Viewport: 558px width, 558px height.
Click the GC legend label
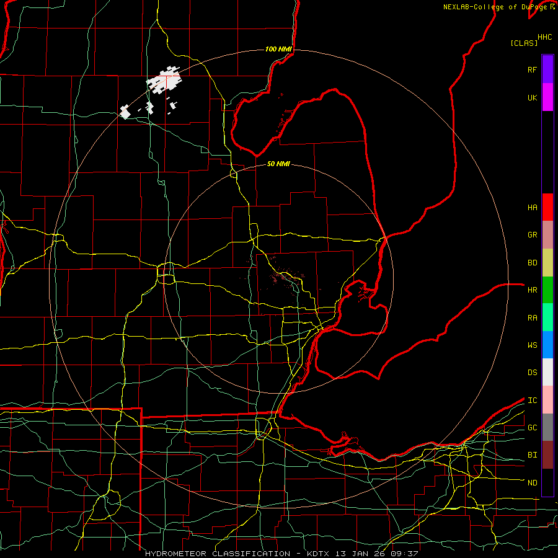[532, 428]
